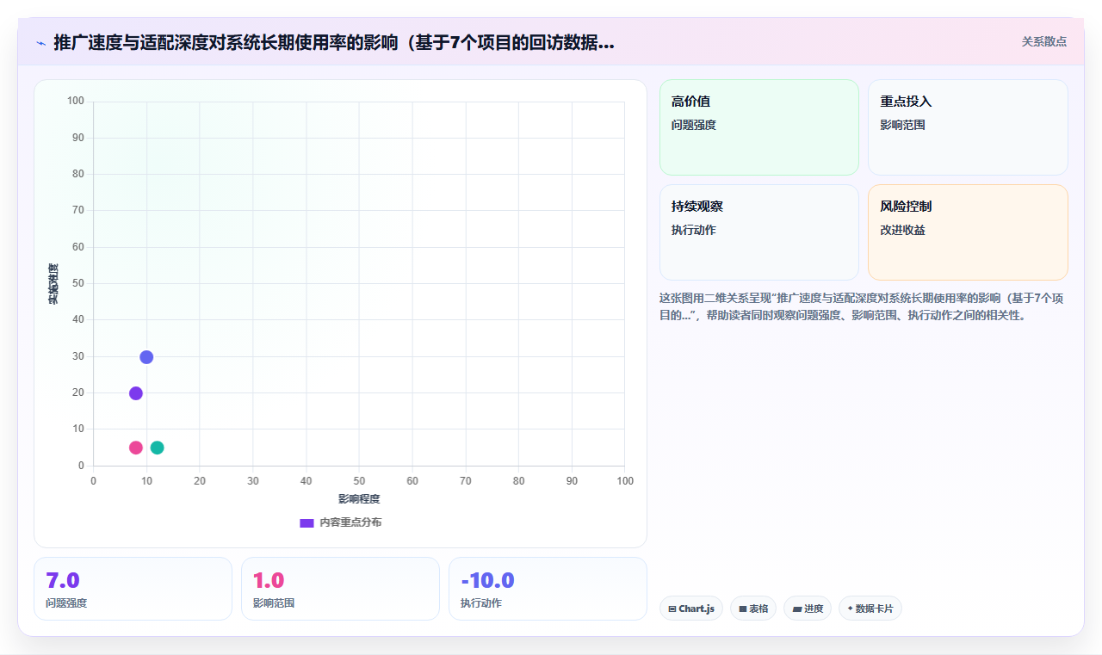Click 改进收益 text in 风险控制 card
The width and height of the screenshot is (1102, 655).
tap(902, 230)
